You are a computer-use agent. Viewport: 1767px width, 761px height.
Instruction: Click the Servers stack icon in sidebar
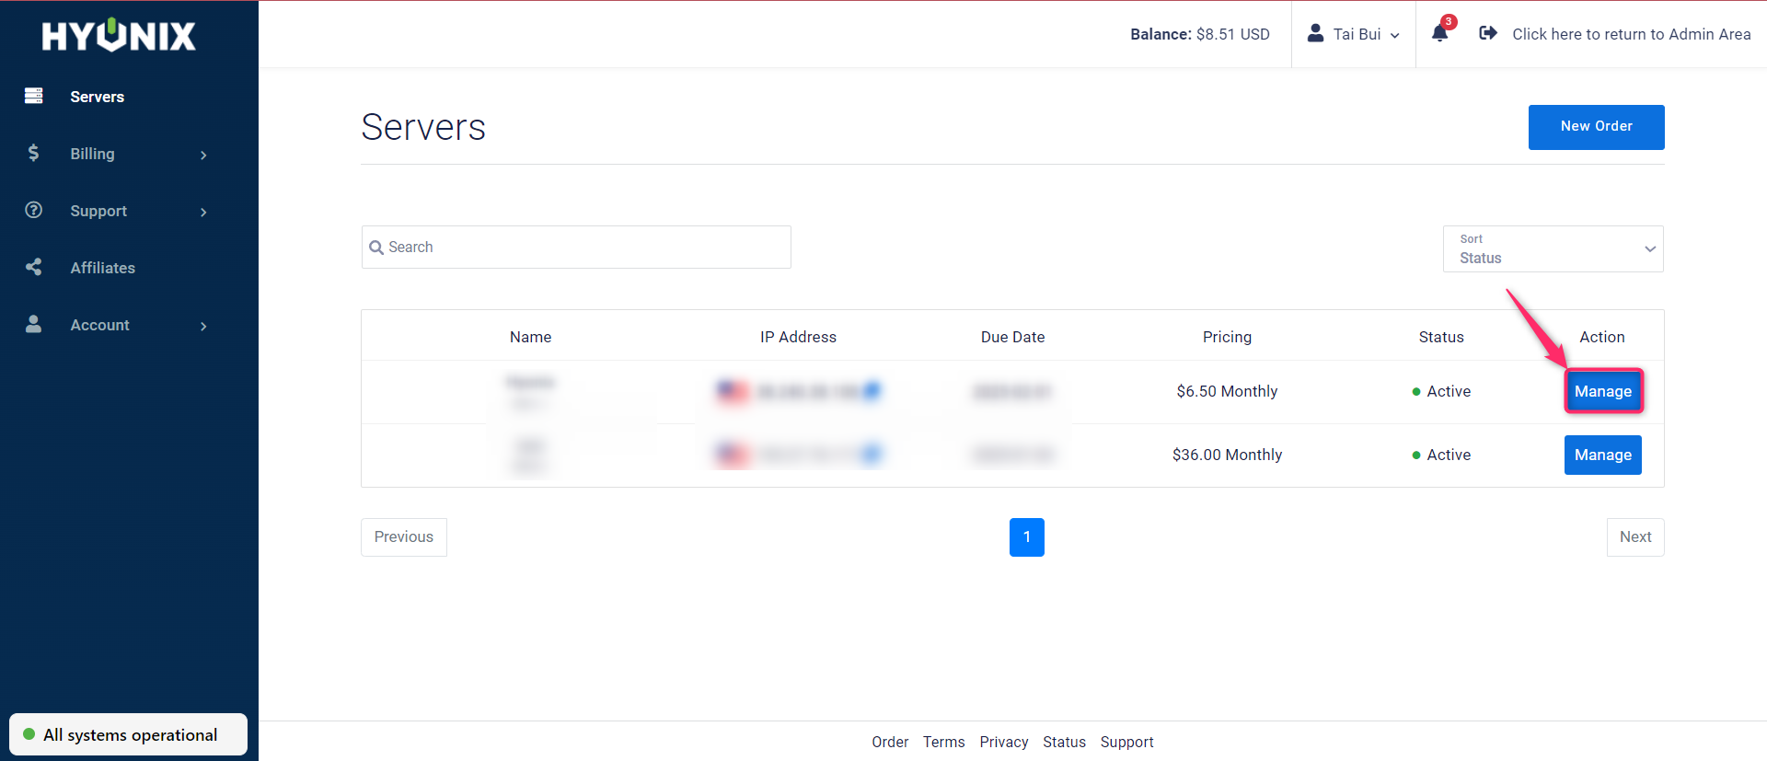34,96
